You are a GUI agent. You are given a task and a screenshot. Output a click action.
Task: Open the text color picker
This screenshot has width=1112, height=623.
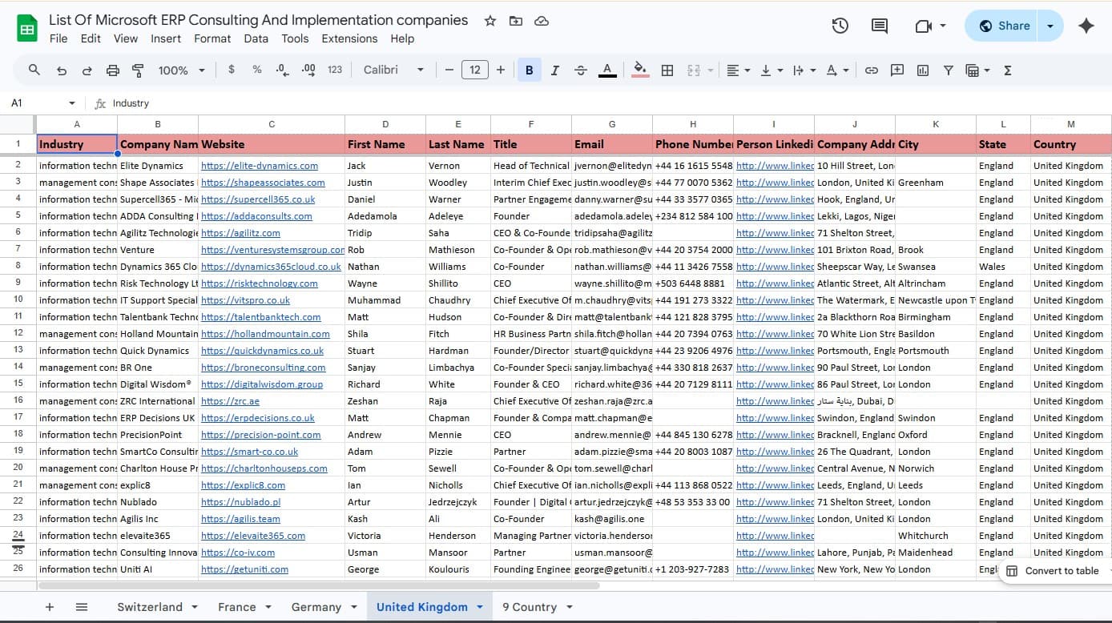pos(607,70)
